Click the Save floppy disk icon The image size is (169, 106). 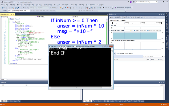(16, 8)
